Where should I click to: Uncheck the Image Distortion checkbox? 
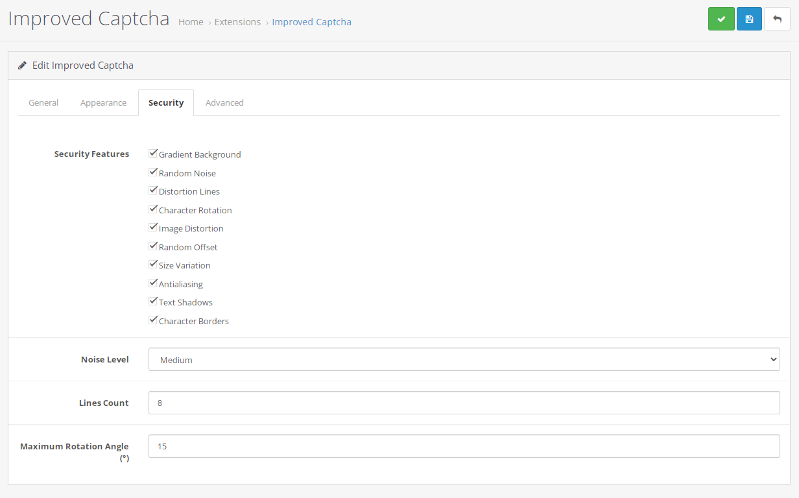click(153, 228)
